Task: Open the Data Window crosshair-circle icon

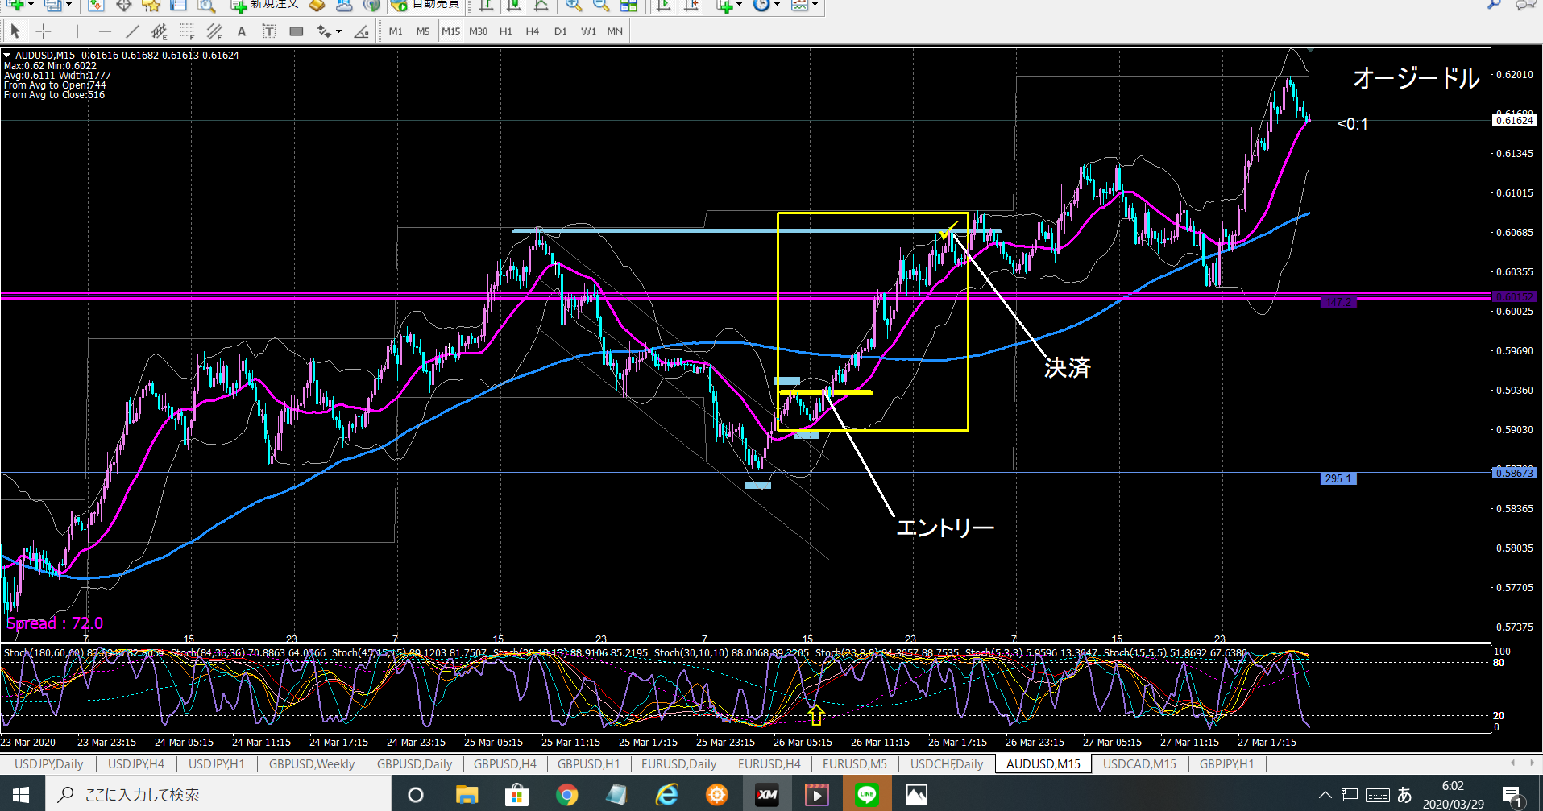Action: [x=123, y=5]
